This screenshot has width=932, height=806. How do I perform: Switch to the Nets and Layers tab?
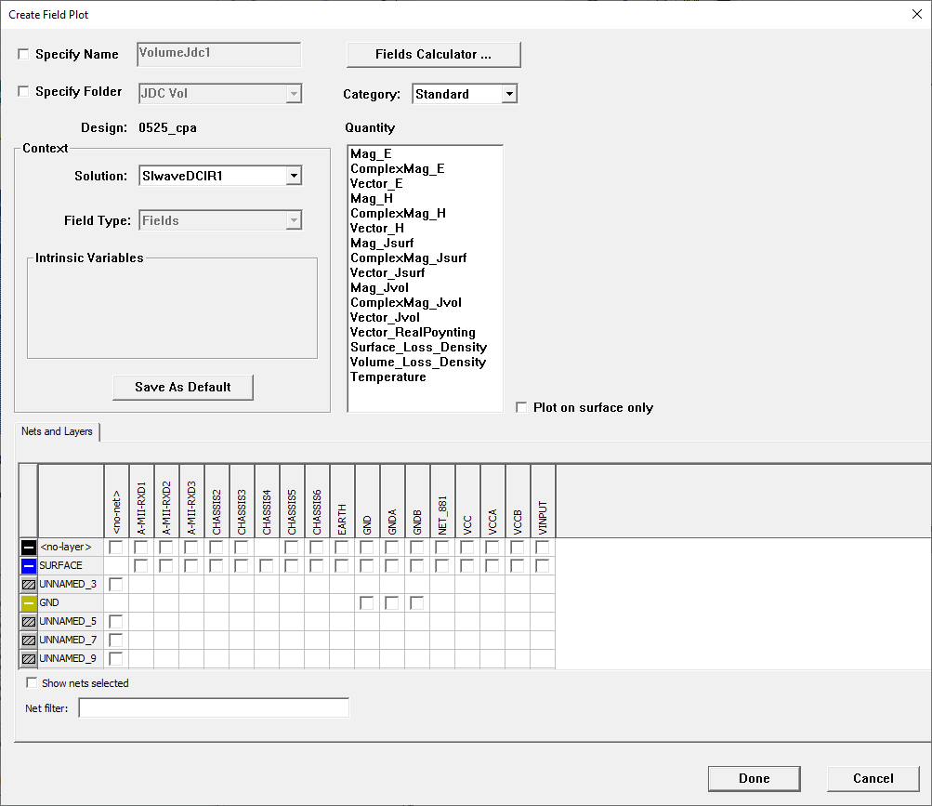(x=57, y=431)
